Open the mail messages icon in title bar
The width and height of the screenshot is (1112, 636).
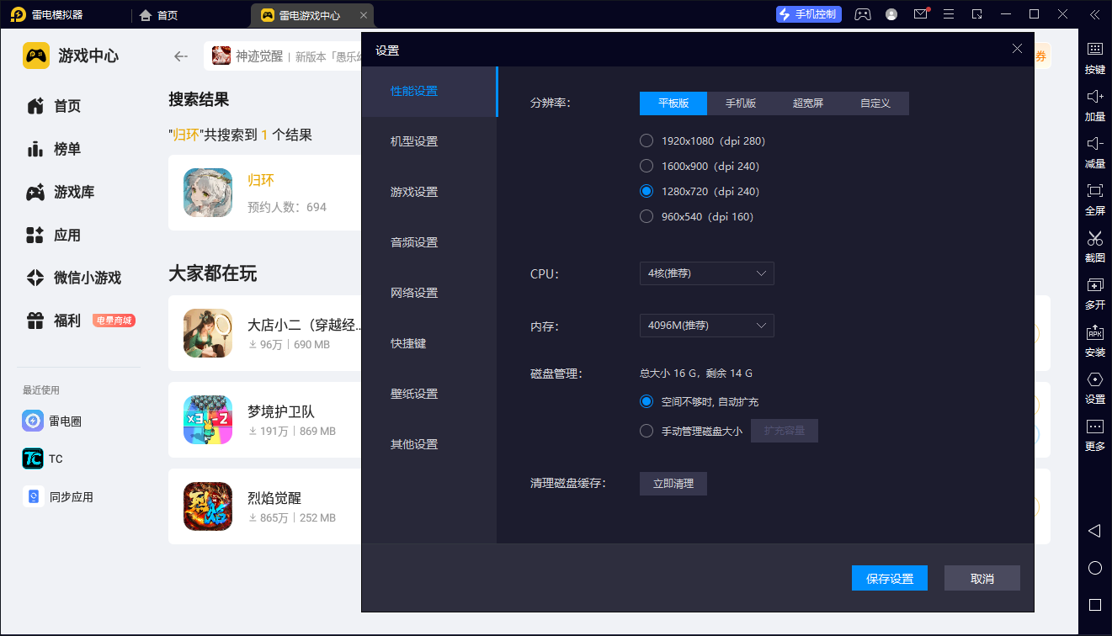pos(921,14)
